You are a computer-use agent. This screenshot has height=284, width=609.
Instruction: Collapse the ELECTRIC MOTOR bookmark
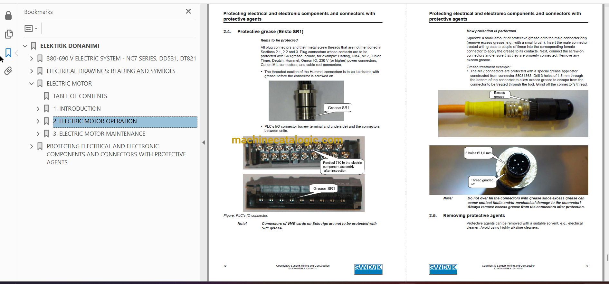pos(31,84)
